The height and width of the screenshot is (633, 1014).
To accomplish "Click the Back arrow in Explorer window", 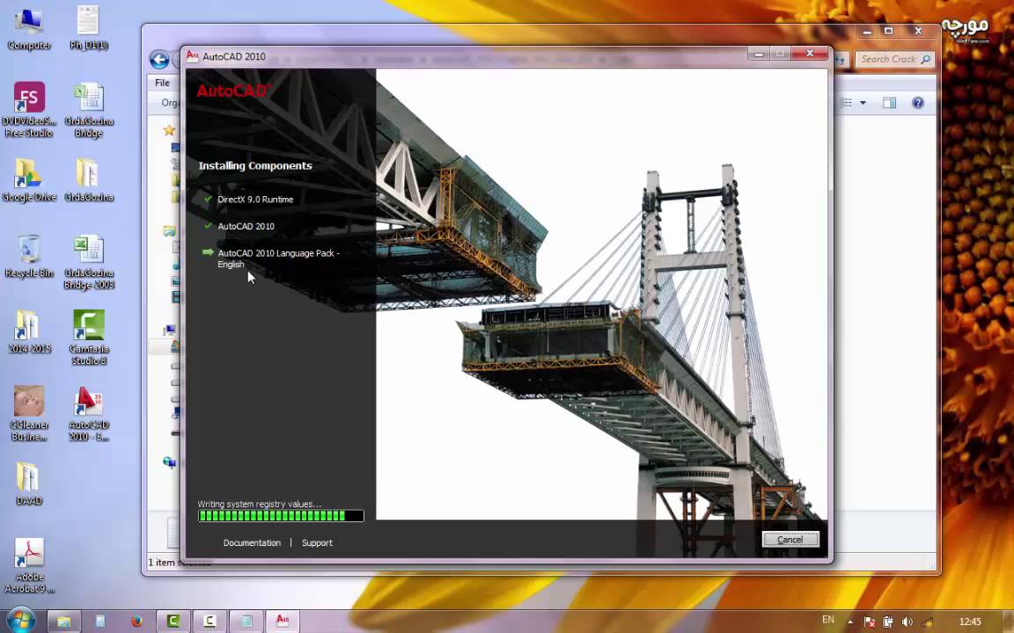I will (x=159, y=60).
